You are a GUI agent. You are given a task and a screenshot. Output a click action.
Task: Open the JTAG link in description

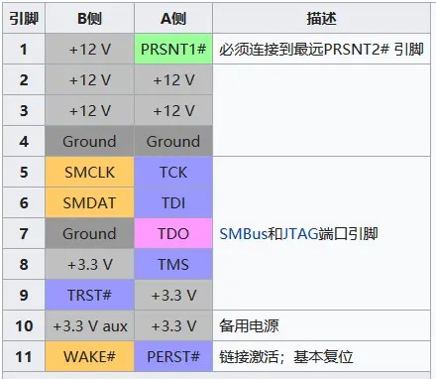pyautogui.click(x=300, y=234)
